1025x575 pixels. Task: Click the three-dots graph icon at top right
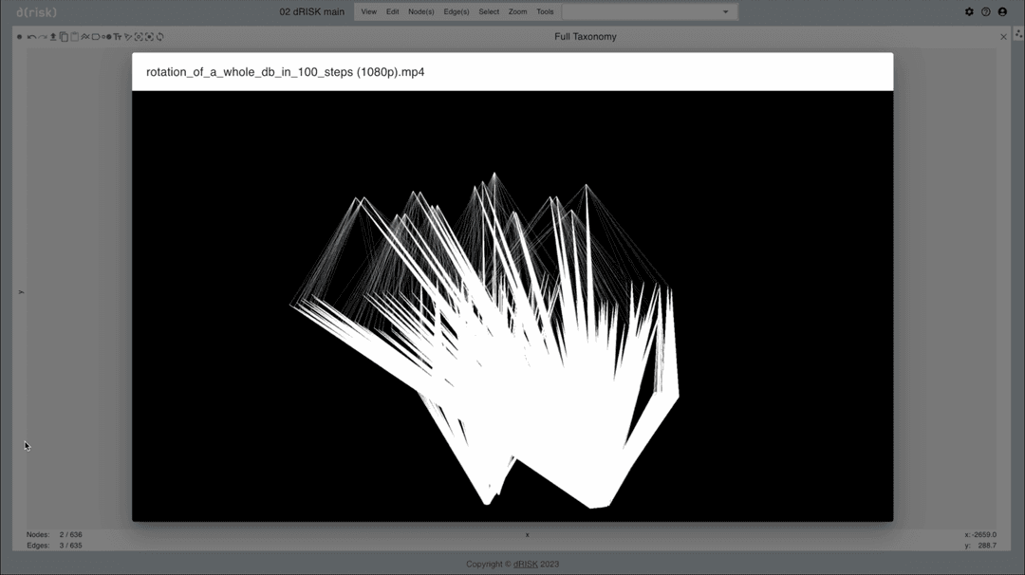coord(1019,33)
